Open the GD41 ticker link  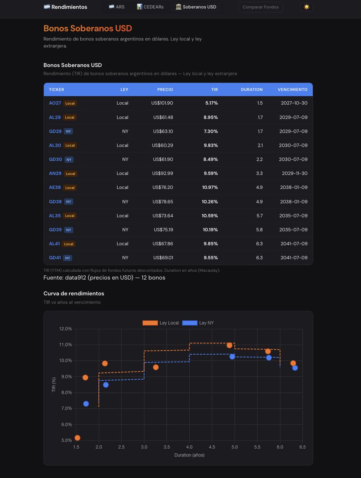click(x=55, y=258)
